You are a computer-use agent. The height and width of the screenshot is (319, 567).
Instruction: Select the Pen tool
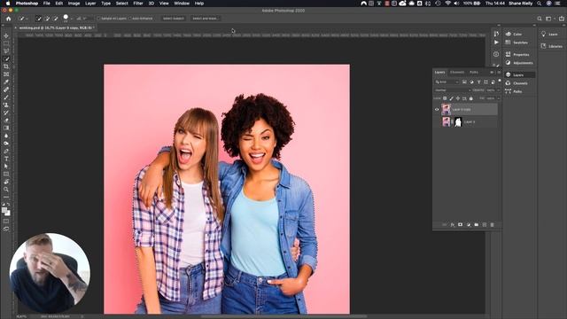(6, 151)
